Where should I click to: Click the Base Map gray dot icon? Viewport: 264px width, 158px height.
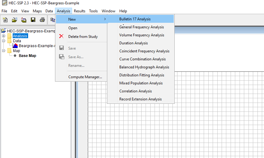tap(15, 55)
